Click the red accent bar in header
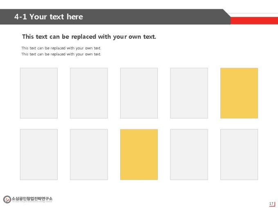 [x=254, y=20]
